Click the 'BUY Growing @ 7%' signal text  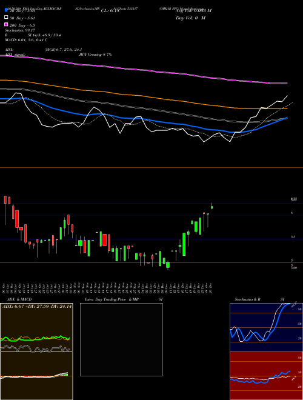click(x=95, y=55)
